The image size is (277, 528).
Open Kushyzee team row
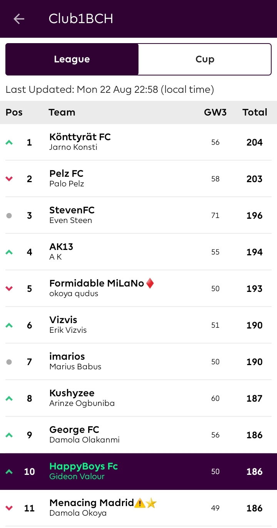click(138, 398)
